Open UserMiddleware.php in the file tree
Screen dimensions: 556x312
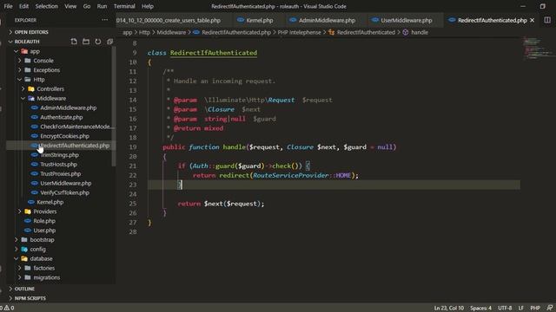pos(66,183)
